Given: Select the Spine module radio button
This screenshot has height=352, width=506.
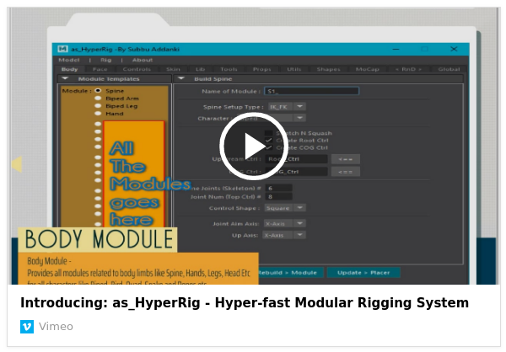Looking at the screenshot, I should [x=98, y=91].
